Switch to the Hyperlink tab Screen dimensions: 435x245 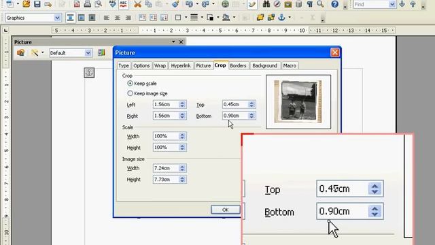click(x=181, y=65)
